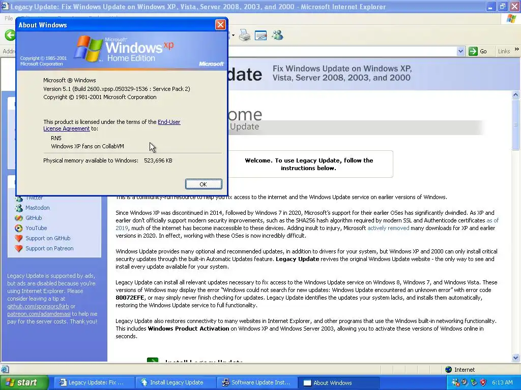Screen dimensions: 521x390
Task: Follow the 'as of 2019' link
Action: click(x=493, y=220)
